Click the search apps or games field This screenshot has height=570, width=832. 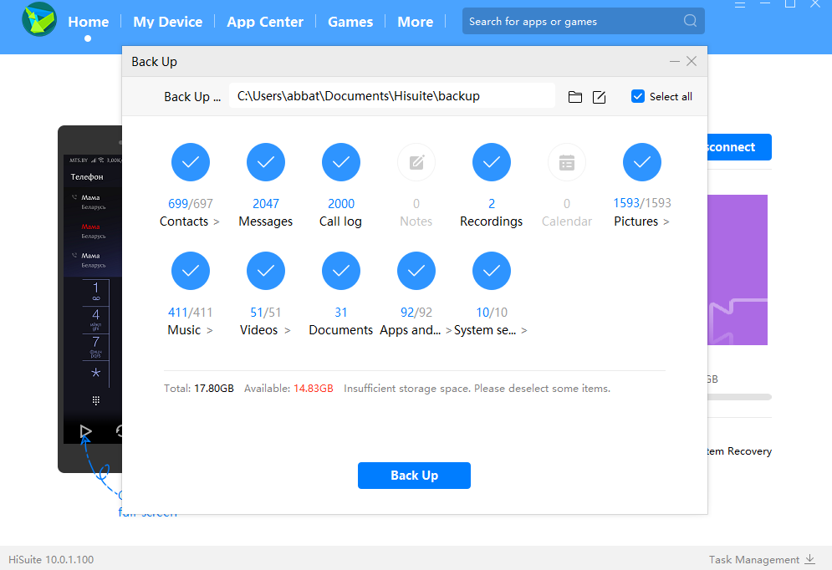pos(583,21)
